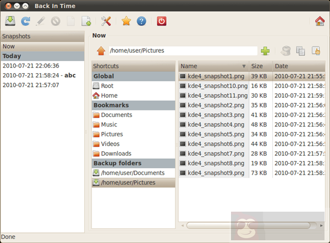Viewport: 330px width, 243px height.
Task: Click the snapshot name pencil icon
Action: point(40,21)
